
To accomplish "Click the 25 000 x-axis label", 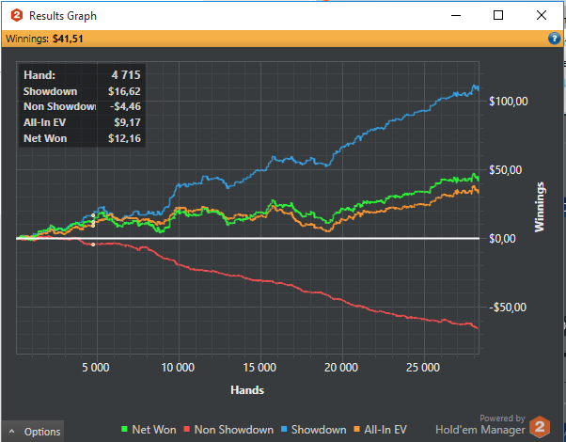I will (x=423, y=368).
